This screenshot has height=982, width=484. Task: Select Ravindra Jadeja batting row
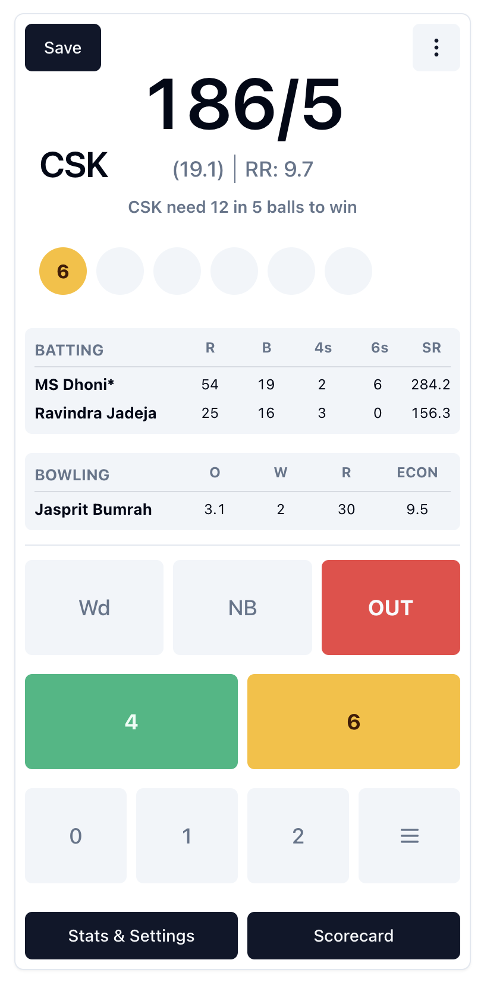[x=243, y=413]
